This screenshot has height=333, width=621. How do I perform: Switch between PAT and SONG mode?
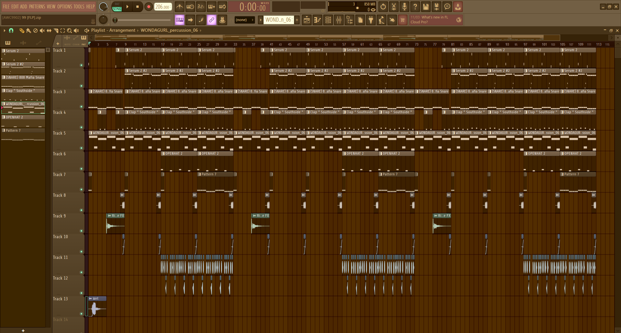[117, 6]
